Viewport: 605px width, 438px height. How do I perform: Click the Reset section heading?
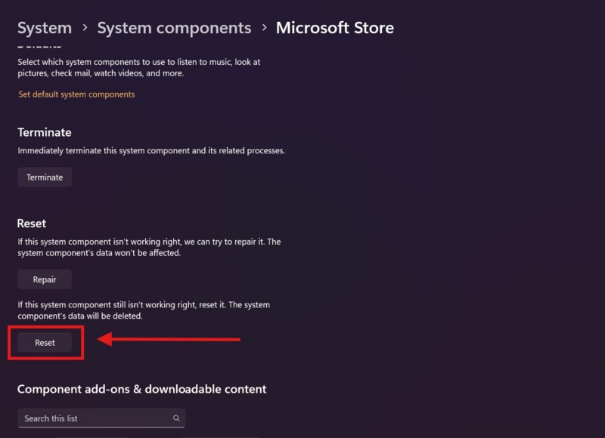click(32, 224)
